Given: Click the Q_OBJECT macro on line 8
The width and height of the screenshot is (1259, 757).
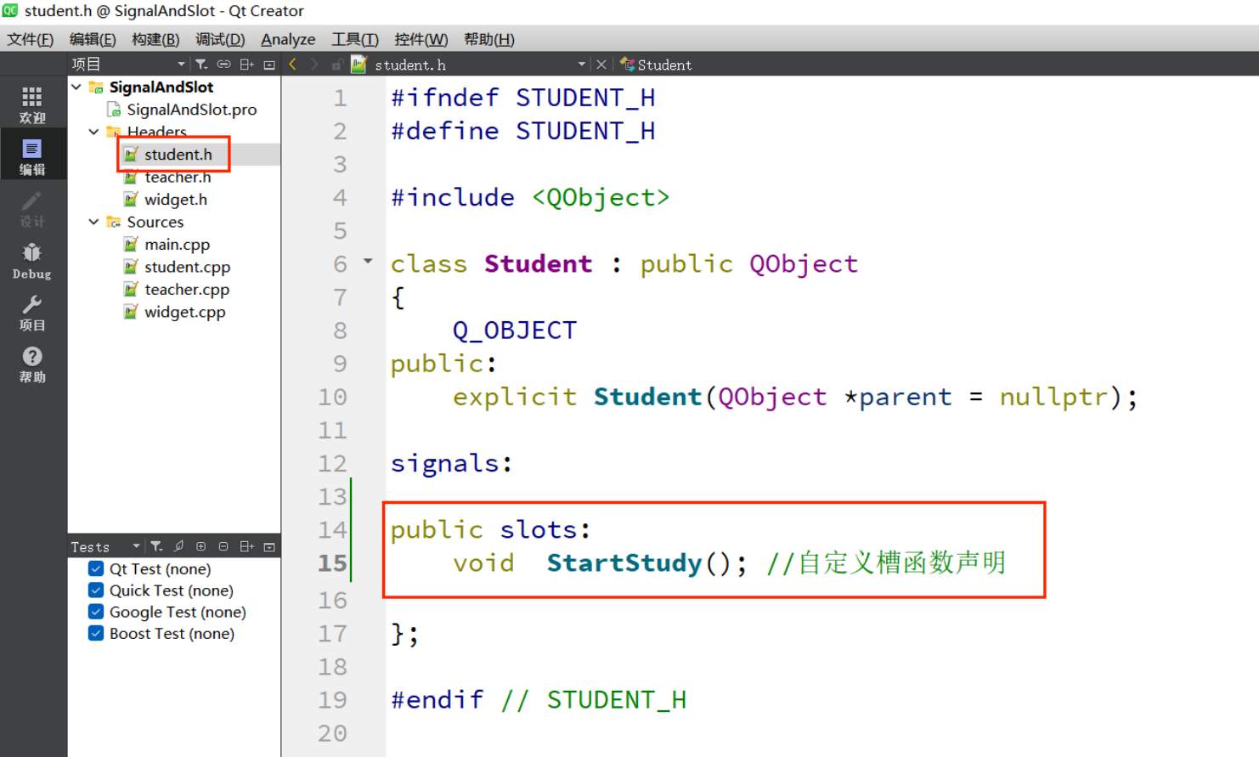Looking at the screenshot, I should (x=515, y=330).
